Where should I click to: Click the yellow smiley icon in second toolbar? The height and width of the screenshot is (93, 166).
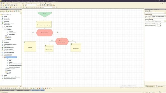tap(10, 7)
